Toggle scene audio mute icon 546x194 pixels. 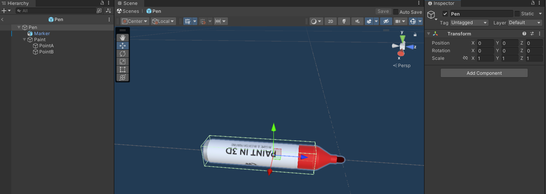point(357,21)
